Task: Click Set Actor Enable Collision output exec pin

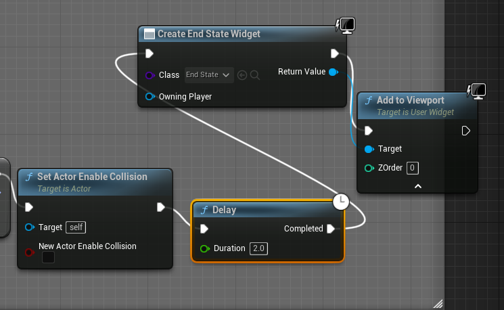Action: 161,207
